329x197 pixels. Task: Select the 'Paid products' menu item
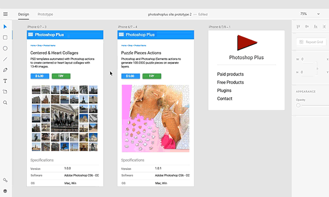tap(230, 74)
